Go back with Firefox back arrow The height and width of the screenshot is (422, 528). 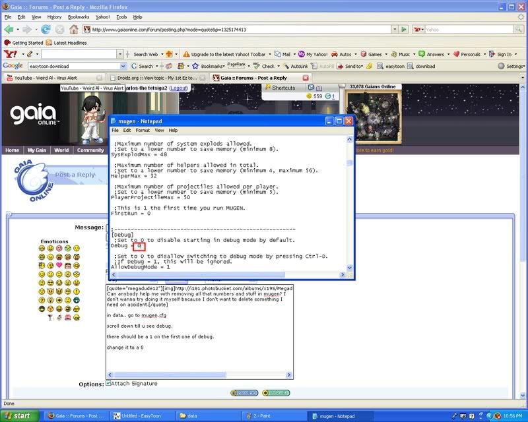9,30
